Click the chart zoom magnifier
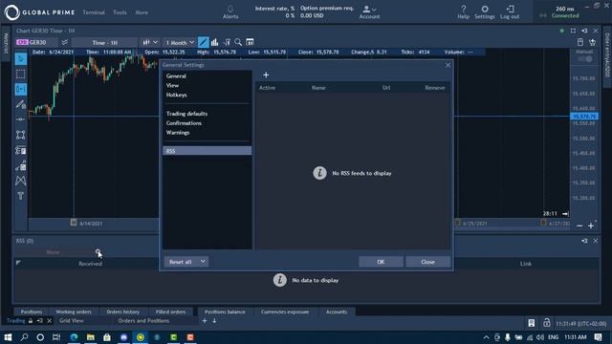 click(238, 42)
